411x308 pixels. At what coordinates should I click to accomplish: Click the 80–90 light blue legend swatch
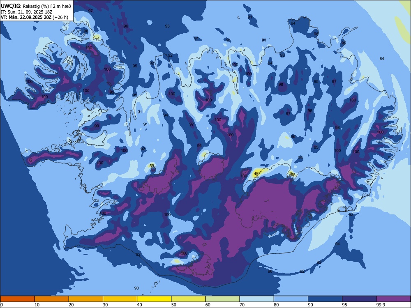pyautogui.click(x=291, y=299)
